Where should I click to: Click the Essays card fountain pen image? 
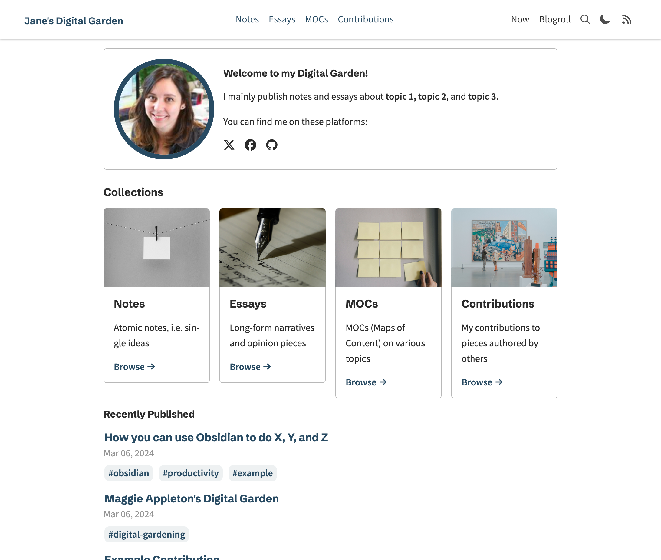point(272,248)
